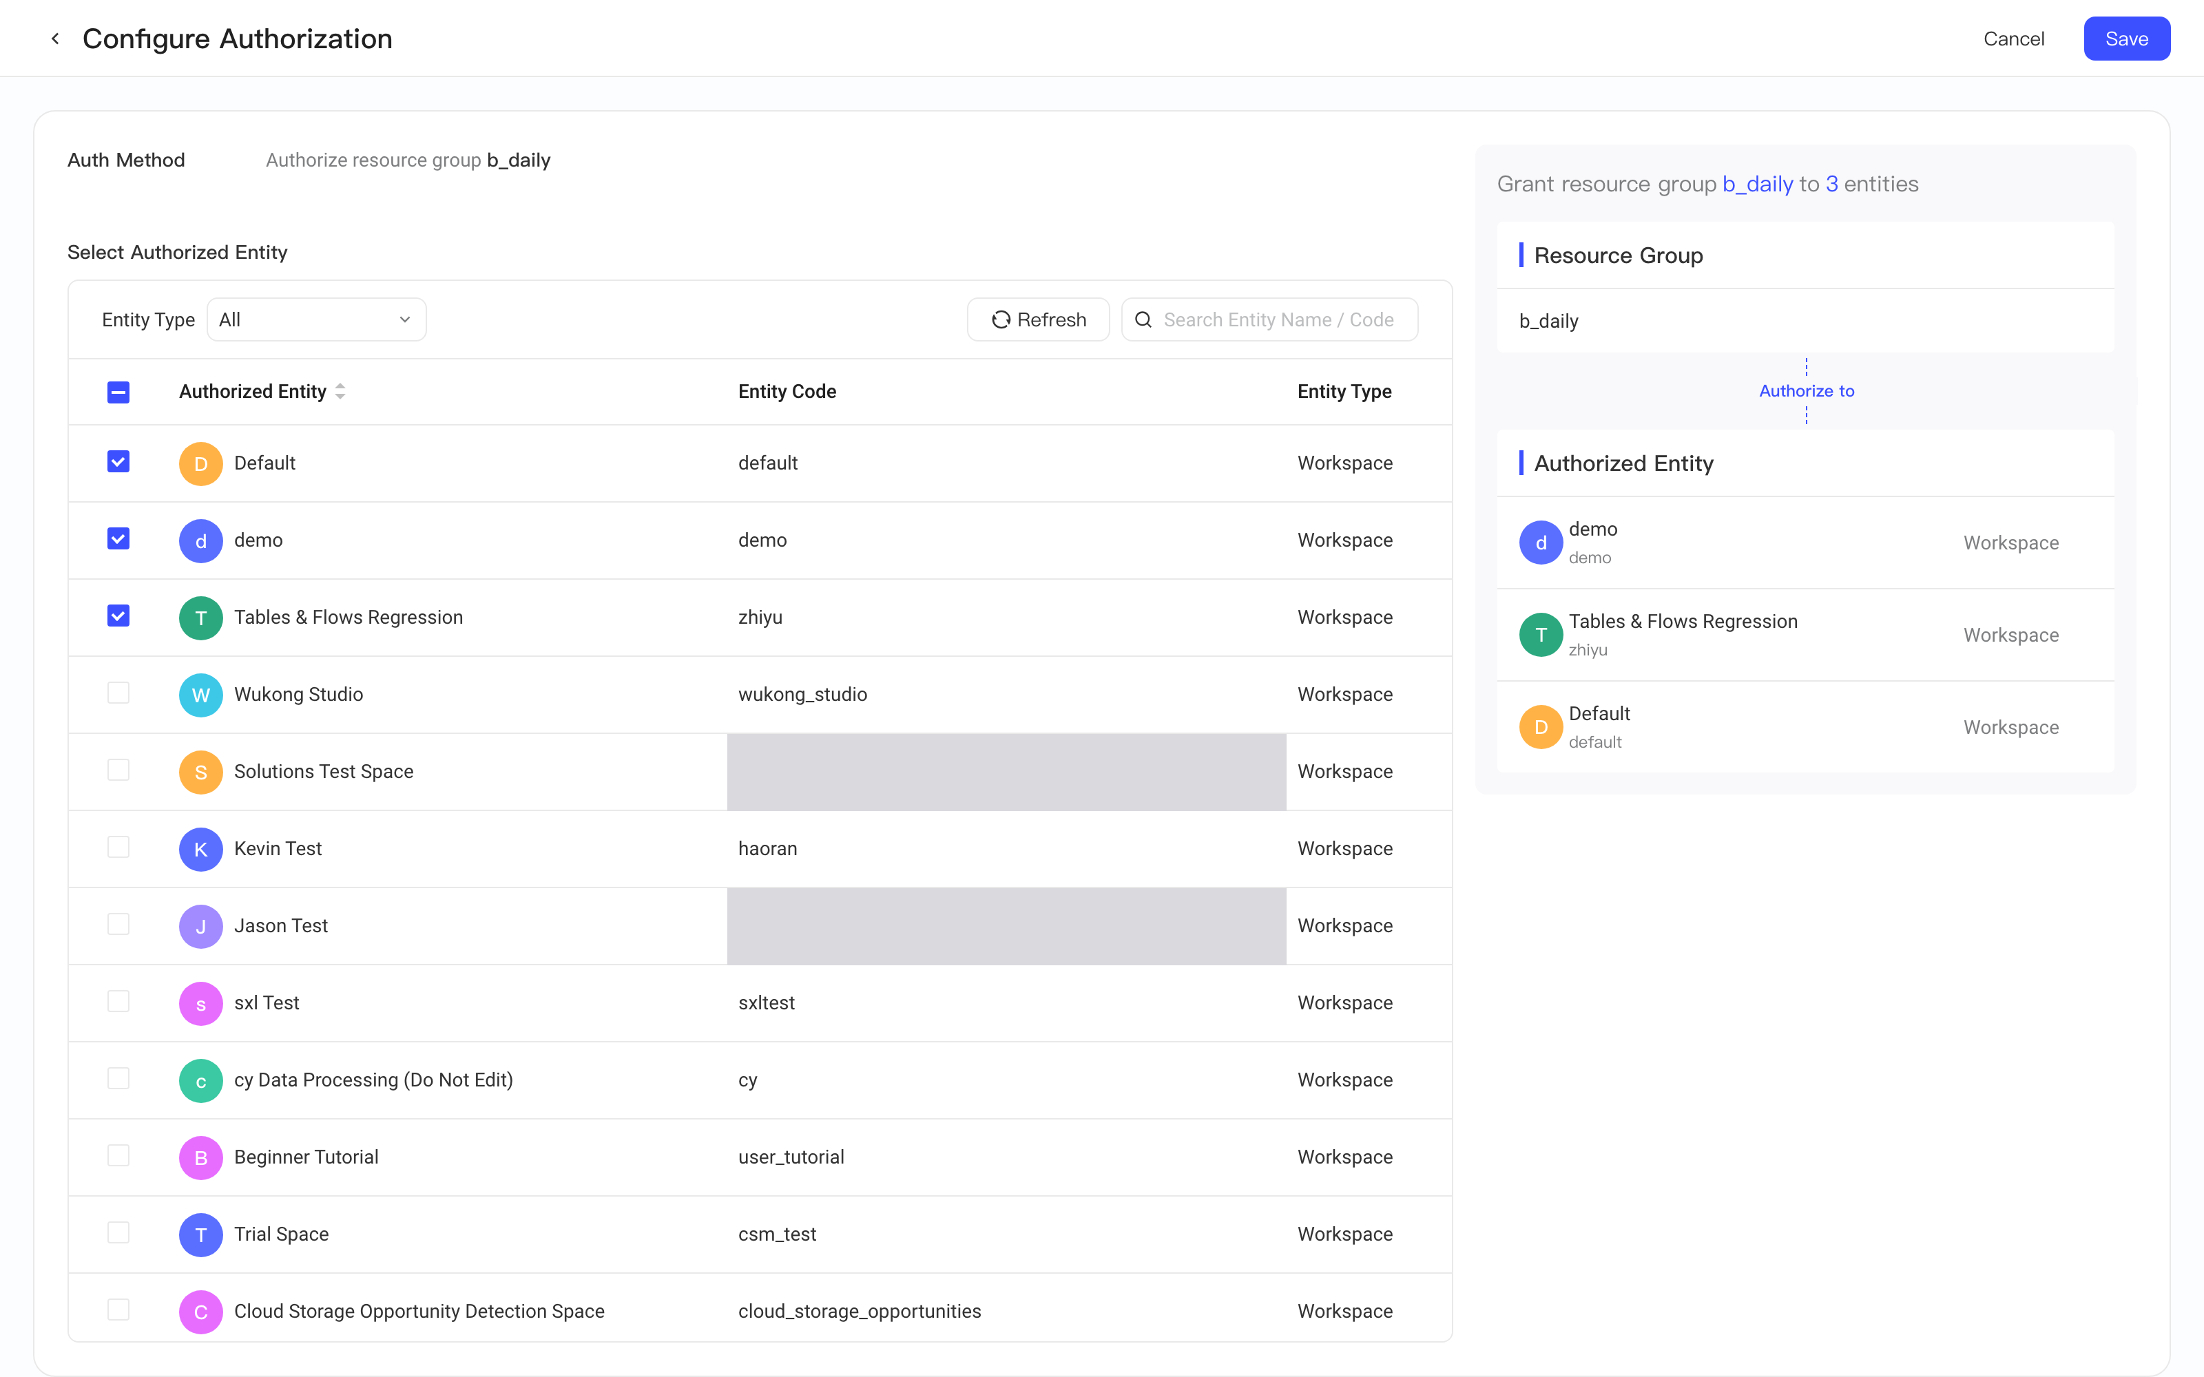Click the user_tutorial entity code
The image size is (2204, 1377).
[791, 1157]
